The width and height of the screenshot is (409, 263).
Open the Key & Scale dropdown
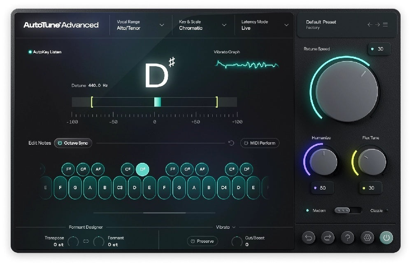[203, 25]
